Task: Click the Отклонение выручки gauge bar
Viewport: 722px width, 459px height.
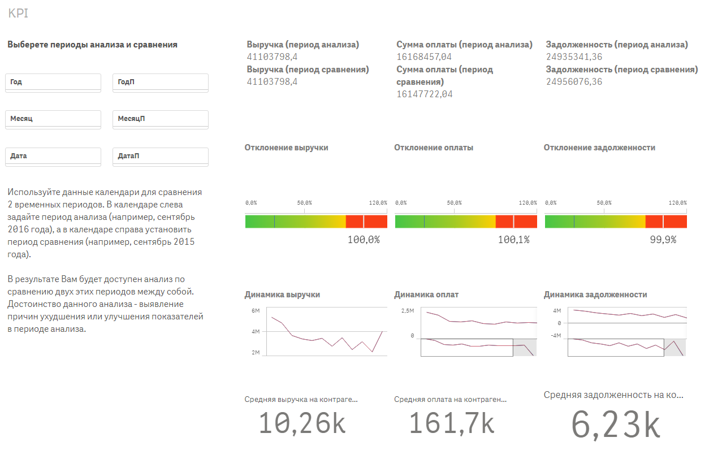Action: (316, 221)
